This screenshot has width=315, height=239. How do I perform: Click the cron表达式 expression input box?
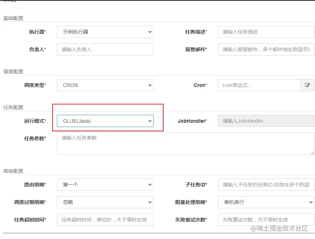(x=259, y=85)
